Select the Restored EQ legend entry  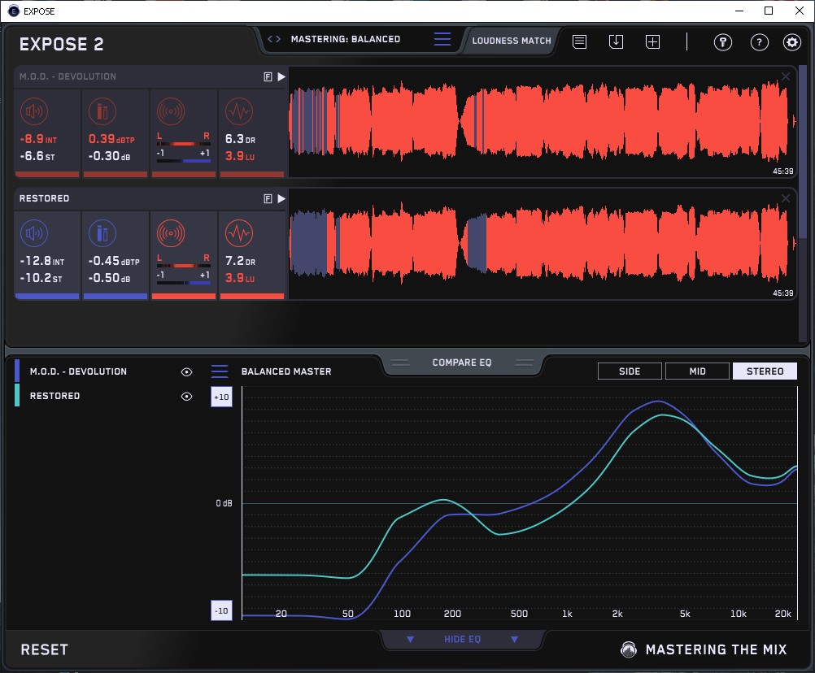point(54,396)
